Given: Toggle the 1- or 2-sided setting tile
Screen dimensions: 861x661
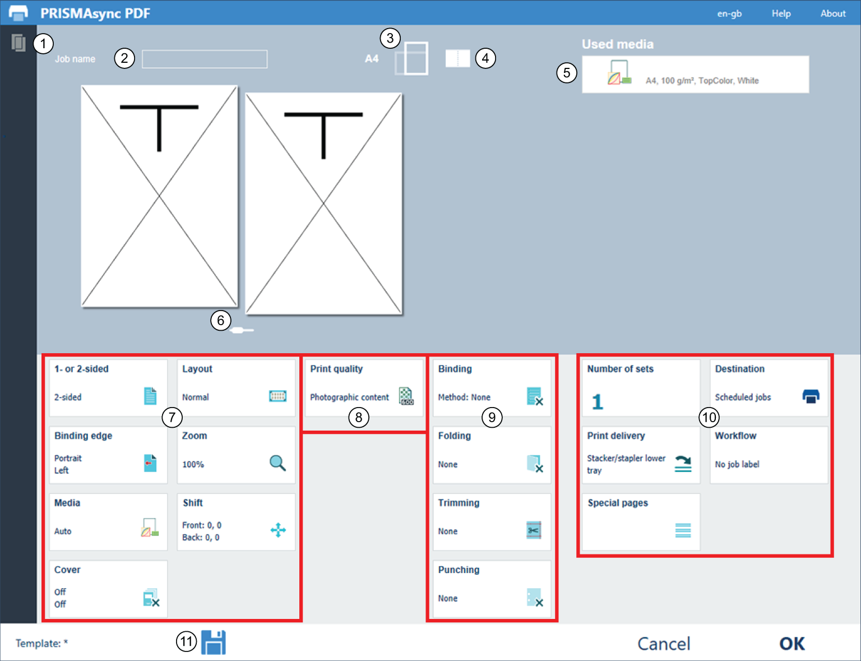Looking at the screenshot, I should (108, 388).
